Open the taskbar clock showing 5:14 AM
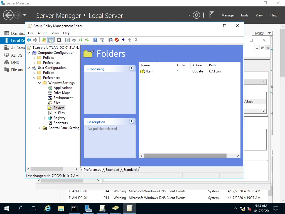 [261, 208]
